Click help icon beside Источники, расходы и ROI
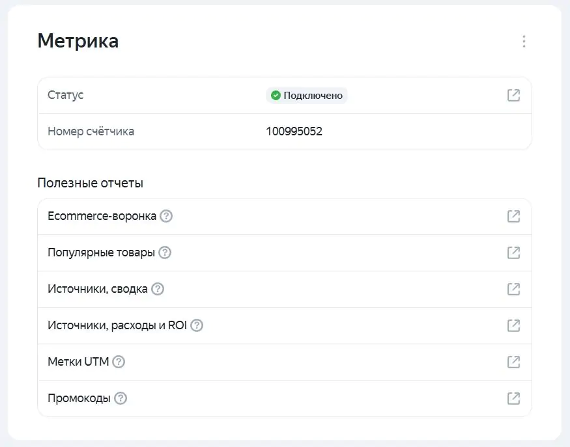This screenshot has width=570, height=447. [x=197, y=325]
